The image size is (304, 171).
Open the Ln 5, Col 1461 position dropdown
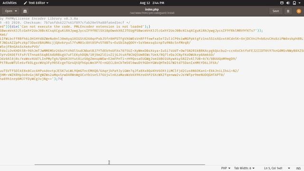pos(277,168)
